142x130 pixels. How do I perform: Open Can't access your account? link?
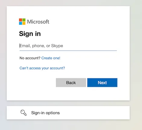[42, 68]
